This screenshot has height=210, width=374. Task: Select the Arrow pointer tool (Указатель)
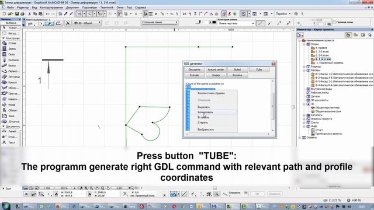click(x=11, y=28)
